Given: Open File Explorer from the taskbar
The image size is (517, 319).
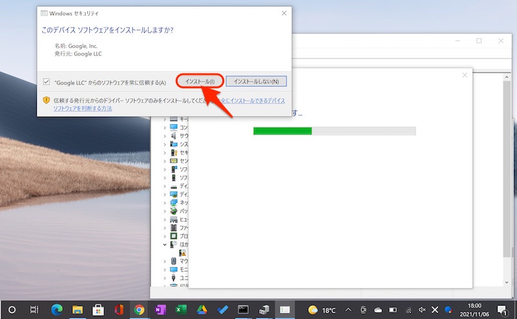Looking at the screenshot, I should pyautogui.click(x=78, y=309).
